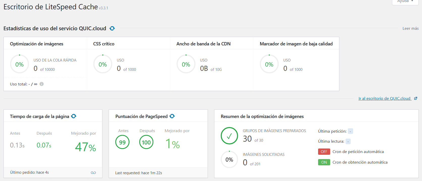Go to Ir al escritorio de QUIC.cloud
Image resolution: width=422 pixels, height=181 pixels.
[x=385, y=98]
